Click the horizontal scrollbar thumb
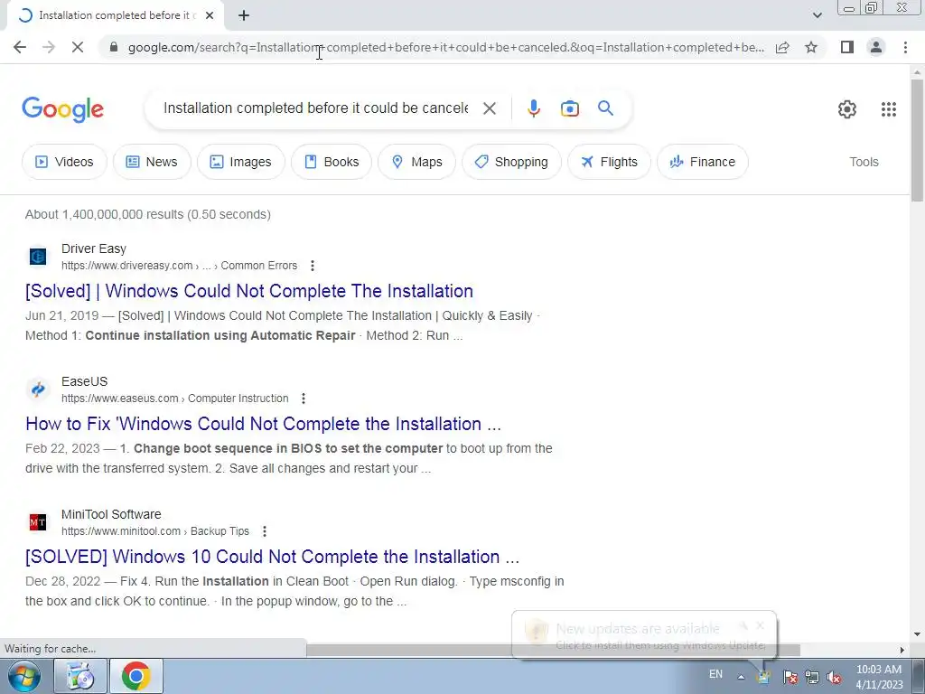Screen dimensions: 925x694 (553, 650)
